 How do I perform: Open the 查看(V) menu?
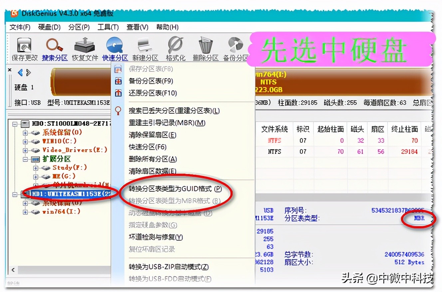pyautogui.click(x=136, y=27)
